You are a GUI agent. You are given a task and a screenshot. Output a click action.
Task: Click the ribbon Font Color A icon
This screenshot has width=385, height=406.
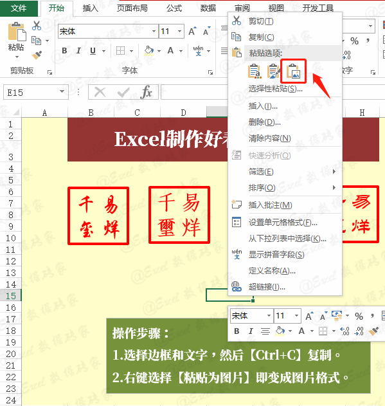point(170,50)
